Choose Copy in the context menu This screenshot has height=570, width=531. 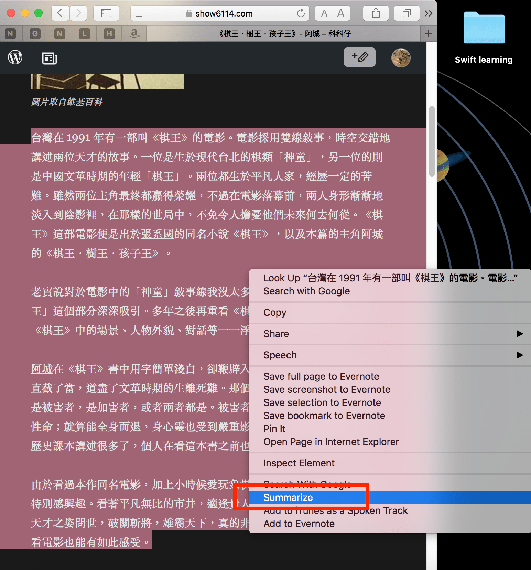275,312
